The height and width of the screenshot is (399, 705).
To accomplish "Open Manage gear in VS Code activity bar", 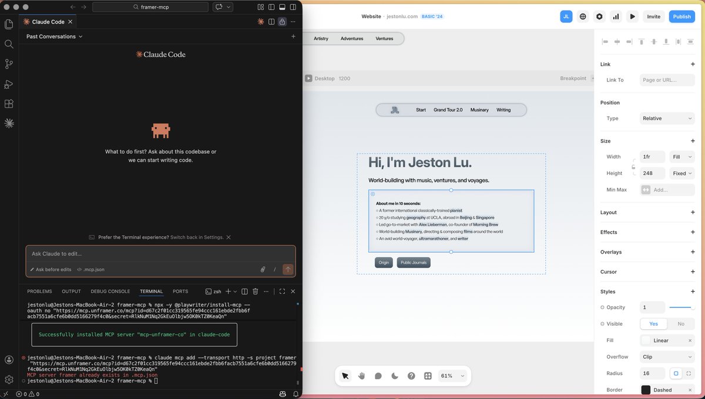I will 9,380.
